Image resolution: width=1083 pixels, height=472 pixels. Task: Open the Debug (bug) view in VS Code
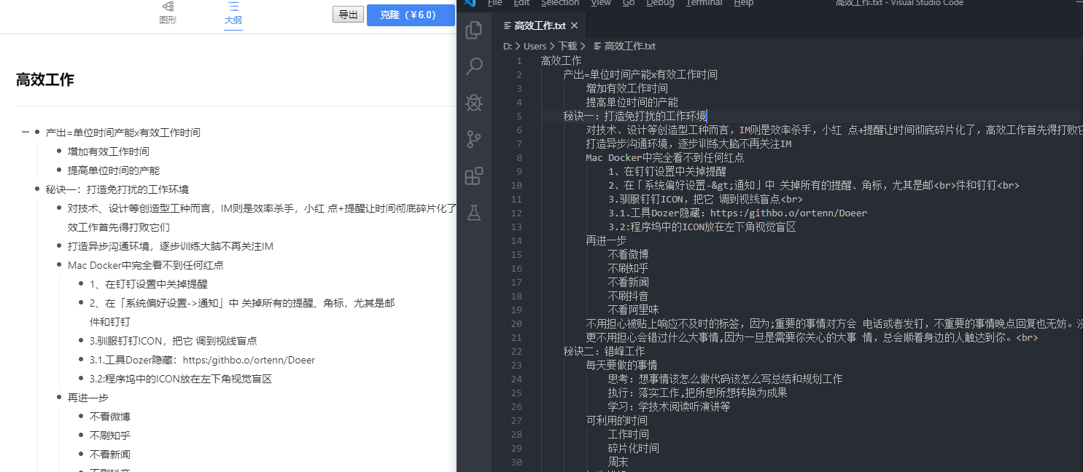474,103
